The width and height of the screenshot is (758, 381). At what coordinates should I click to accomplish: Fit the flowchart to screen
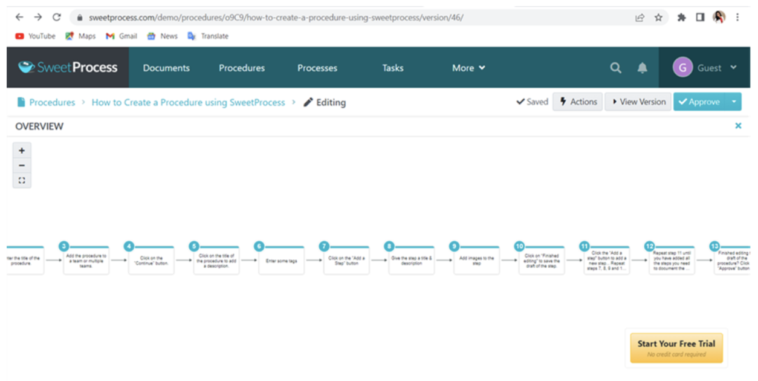pyautogui.click(x=22, y=180)
